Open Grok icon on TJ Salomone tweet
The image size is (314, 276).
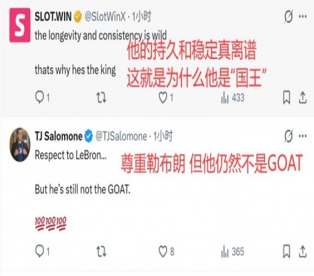[288, 136]
